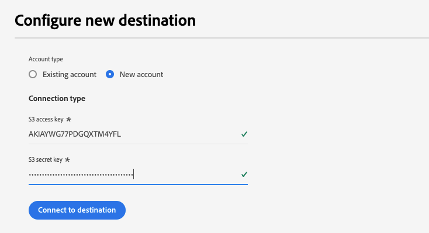Click the S3 secret key field label
429x233 pixels.
point(46,159)
